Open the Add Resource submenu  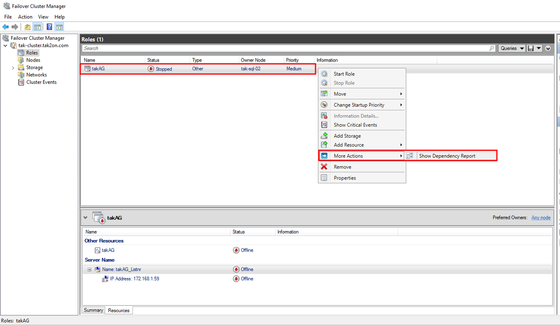pos(362,145)
